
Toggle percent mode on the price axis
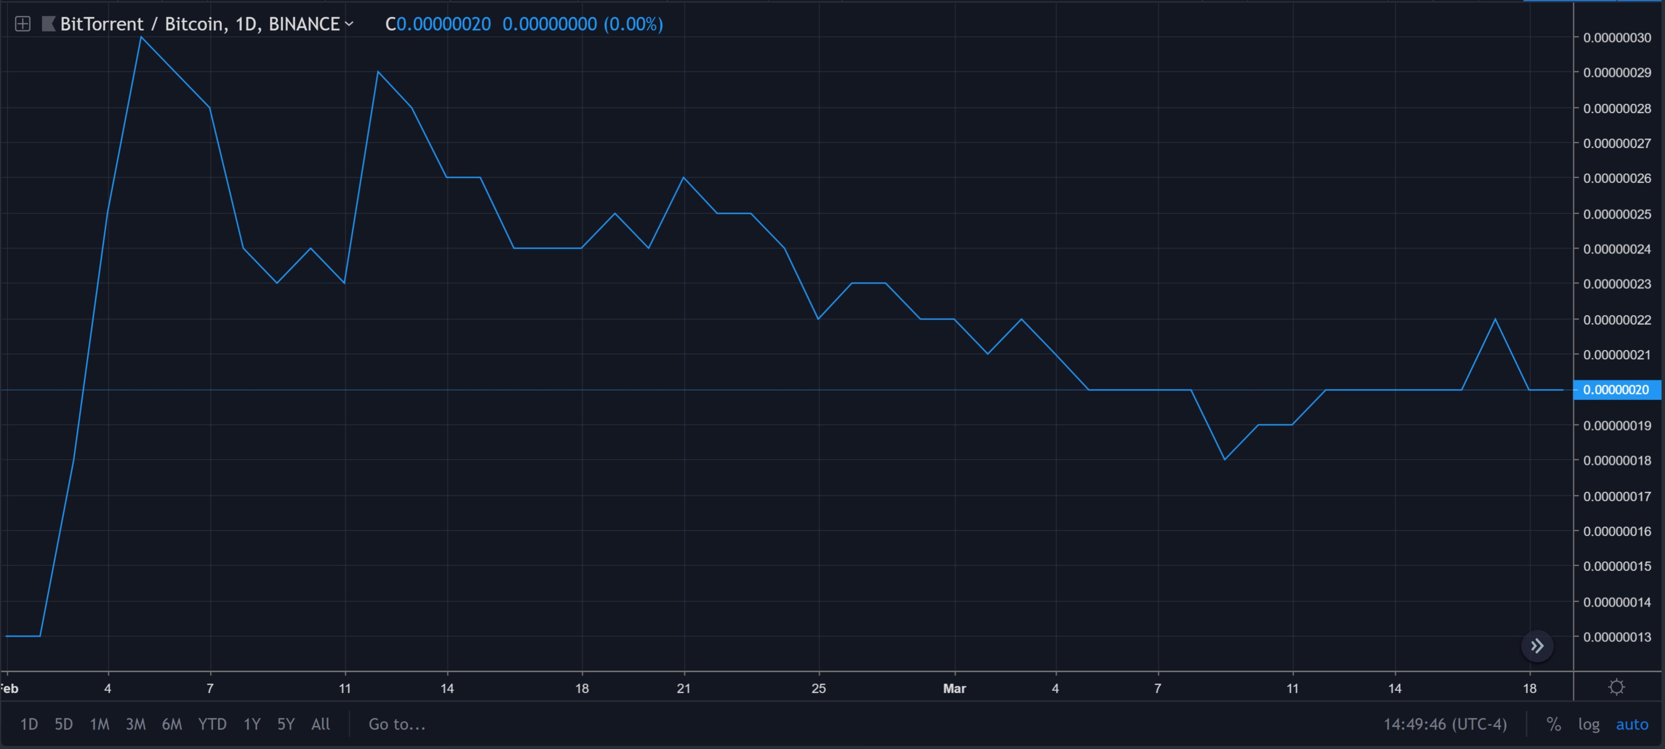pyautogui.click(x=1554, y=724)
